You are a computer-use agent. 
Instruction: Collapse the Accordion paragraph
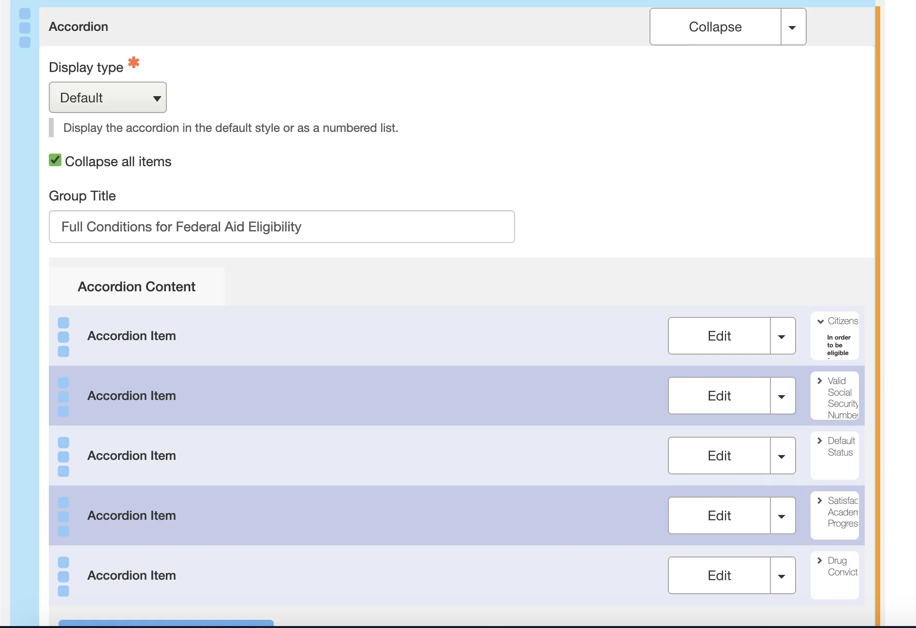click(715, 27)
